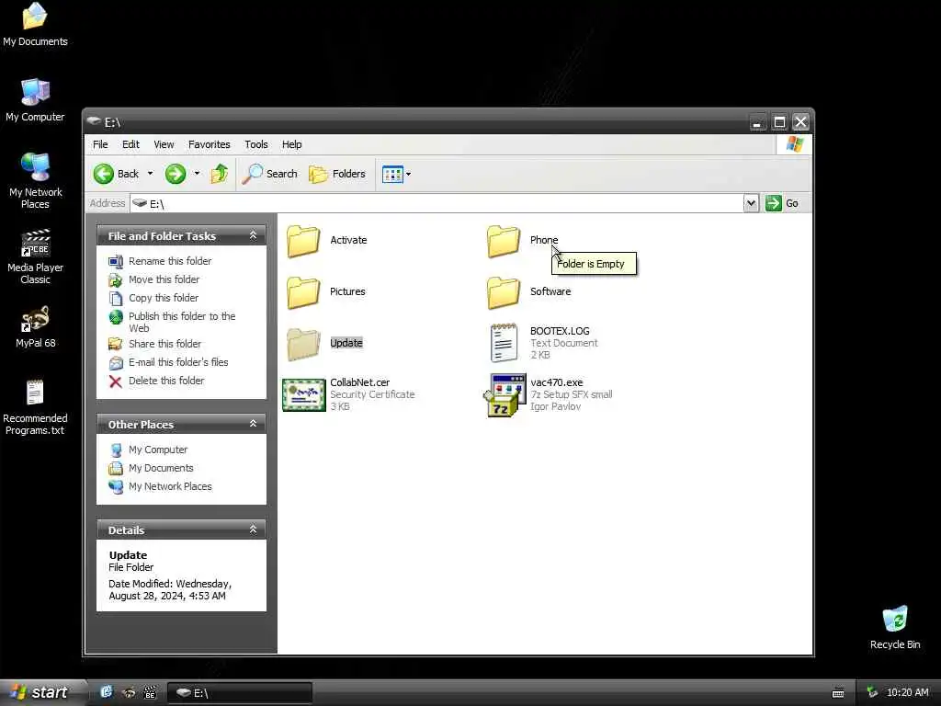Open the Search toolbar button
This screenshot has height=706, width=941.
coord(270,174)
